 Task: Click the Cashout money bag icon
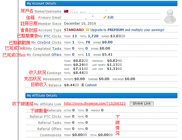click(83, 85)
